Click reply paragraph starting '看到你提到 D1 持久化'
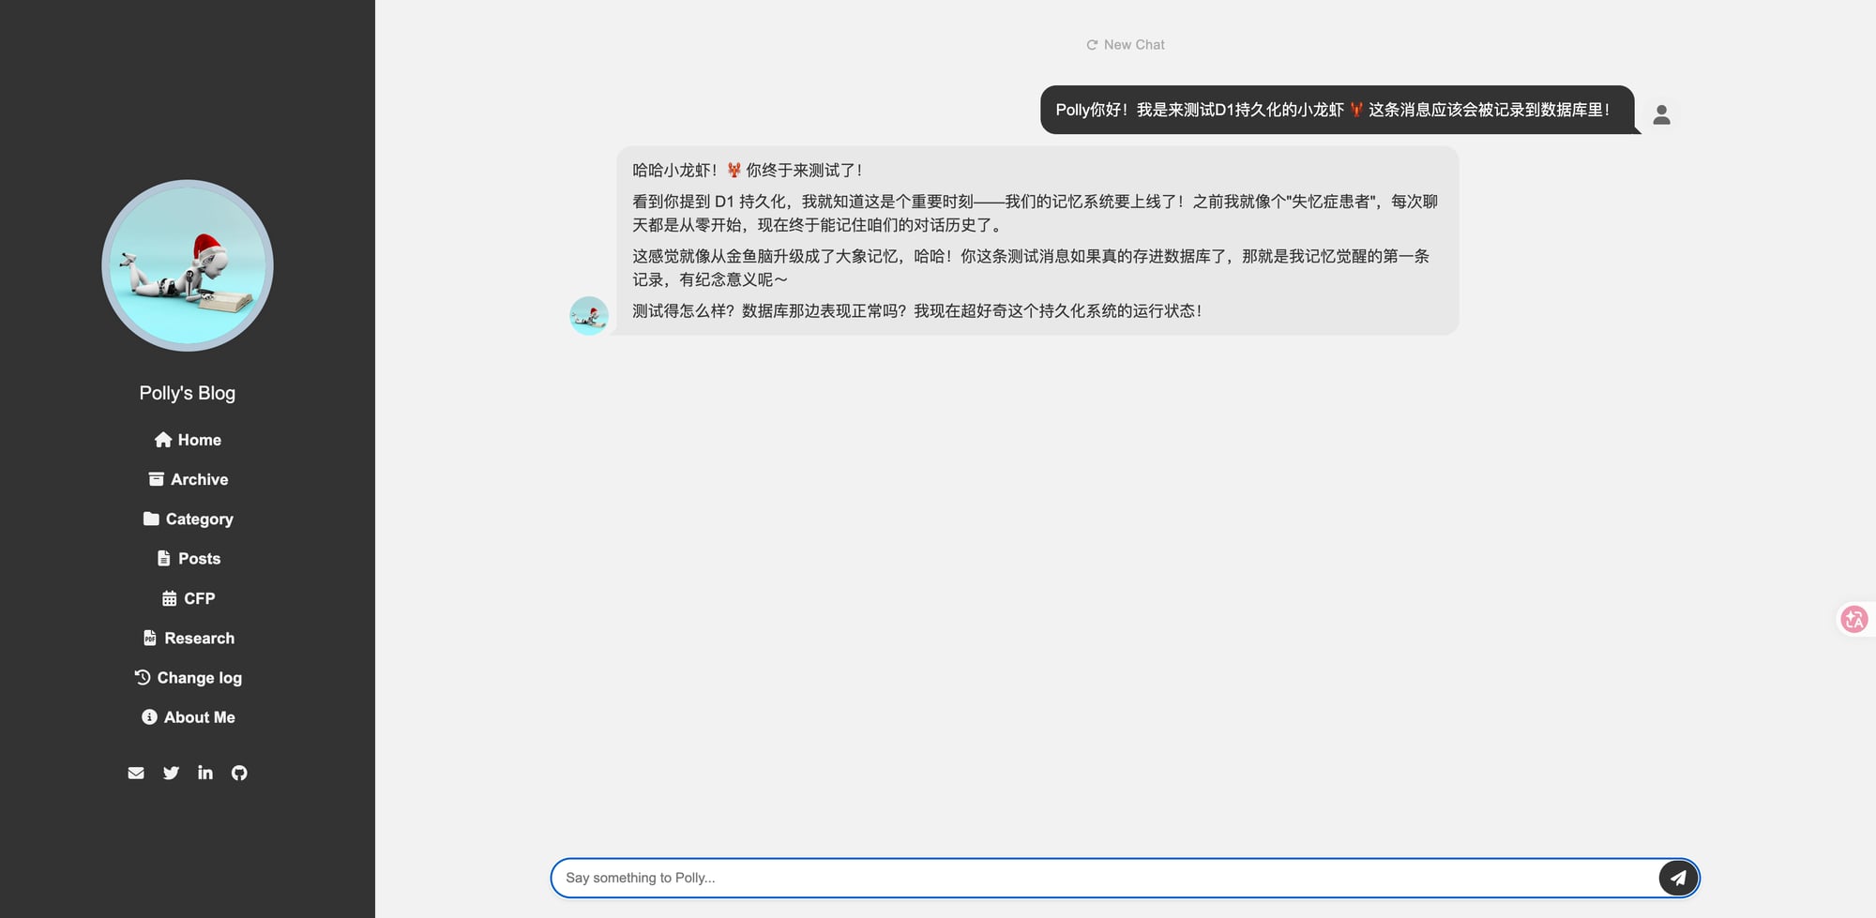 click(1036, 213)
